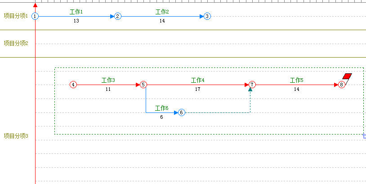
Task: Click the green dashed arrowhead below node 7
Action: pyautogui.click(x=250, y=90)
